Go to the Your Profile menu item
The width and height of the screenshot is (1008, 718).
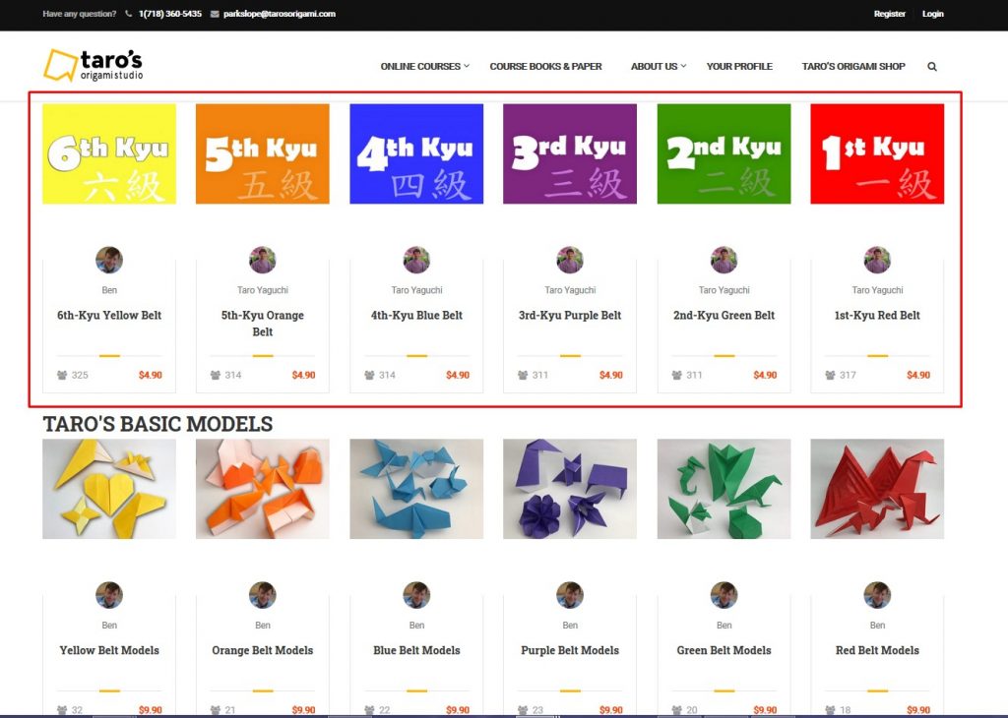pyautogui.click(x=739, y=66)
